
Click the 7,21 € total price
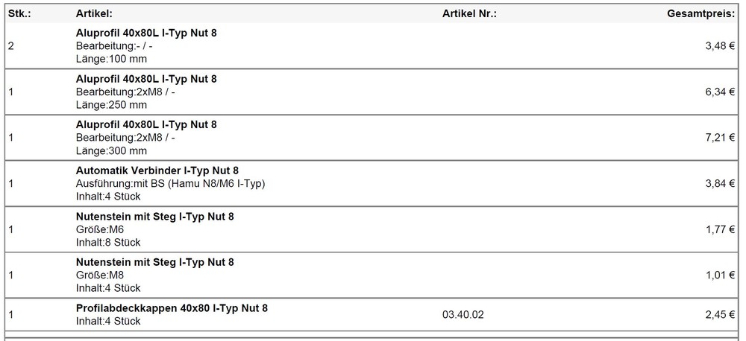click(x=719, y=138)
